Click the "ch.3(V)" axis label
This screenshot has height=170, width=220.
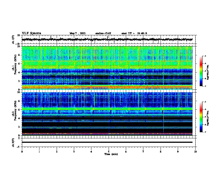tap(13, 142)
